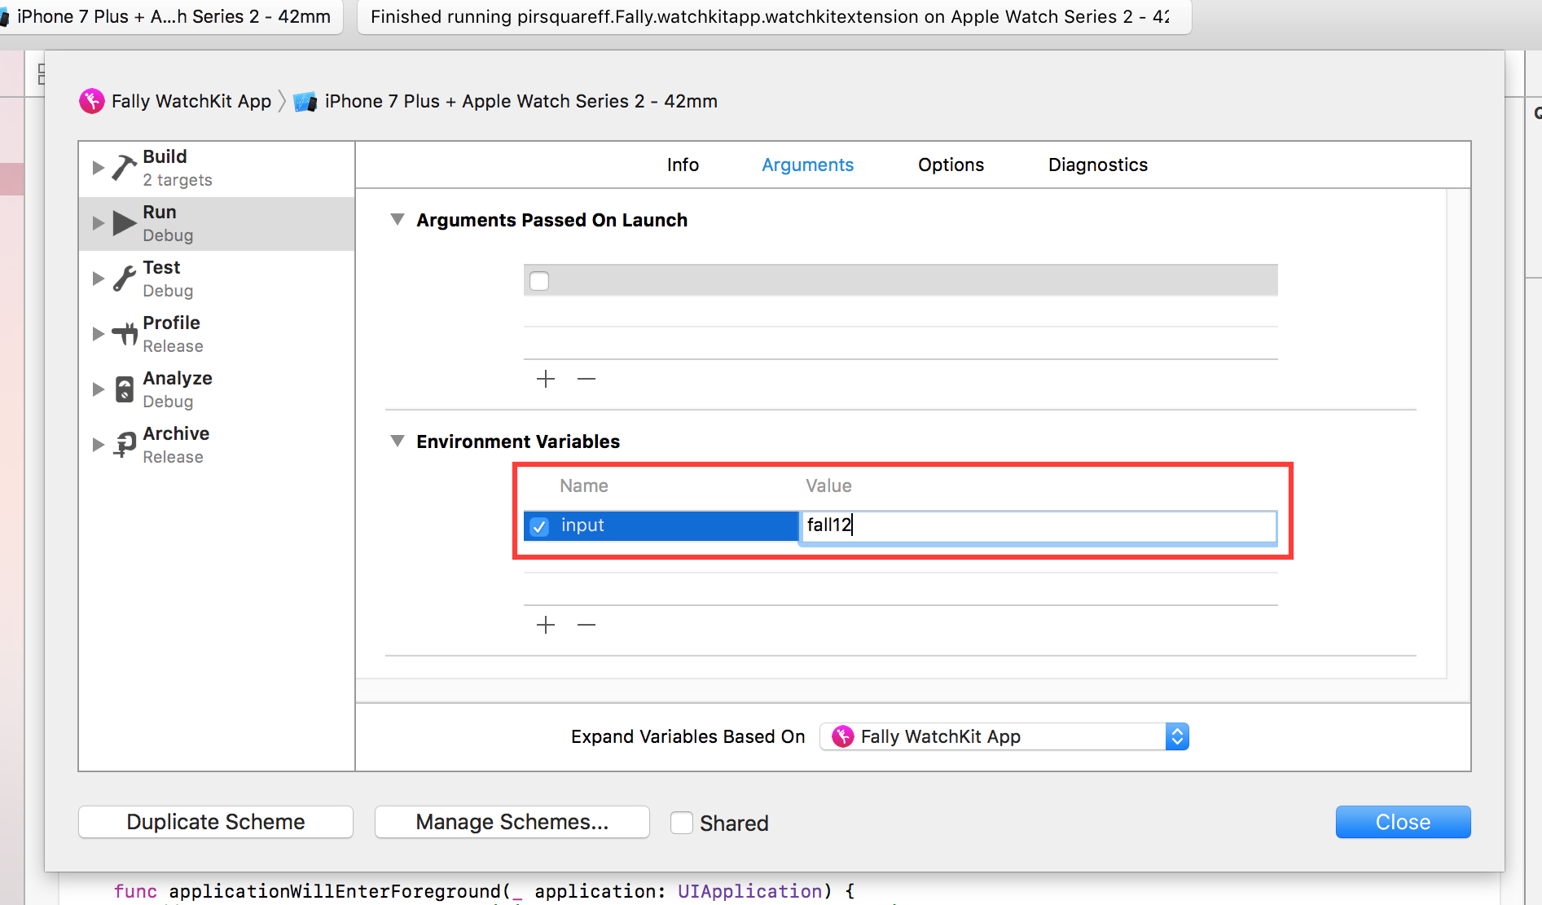
Task: Add an environment variable with plus
Action: (x=546, y=625)
